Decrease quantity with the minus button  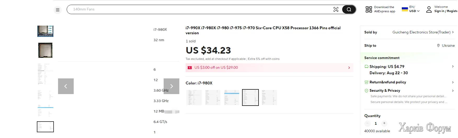(x=367, y=123)
